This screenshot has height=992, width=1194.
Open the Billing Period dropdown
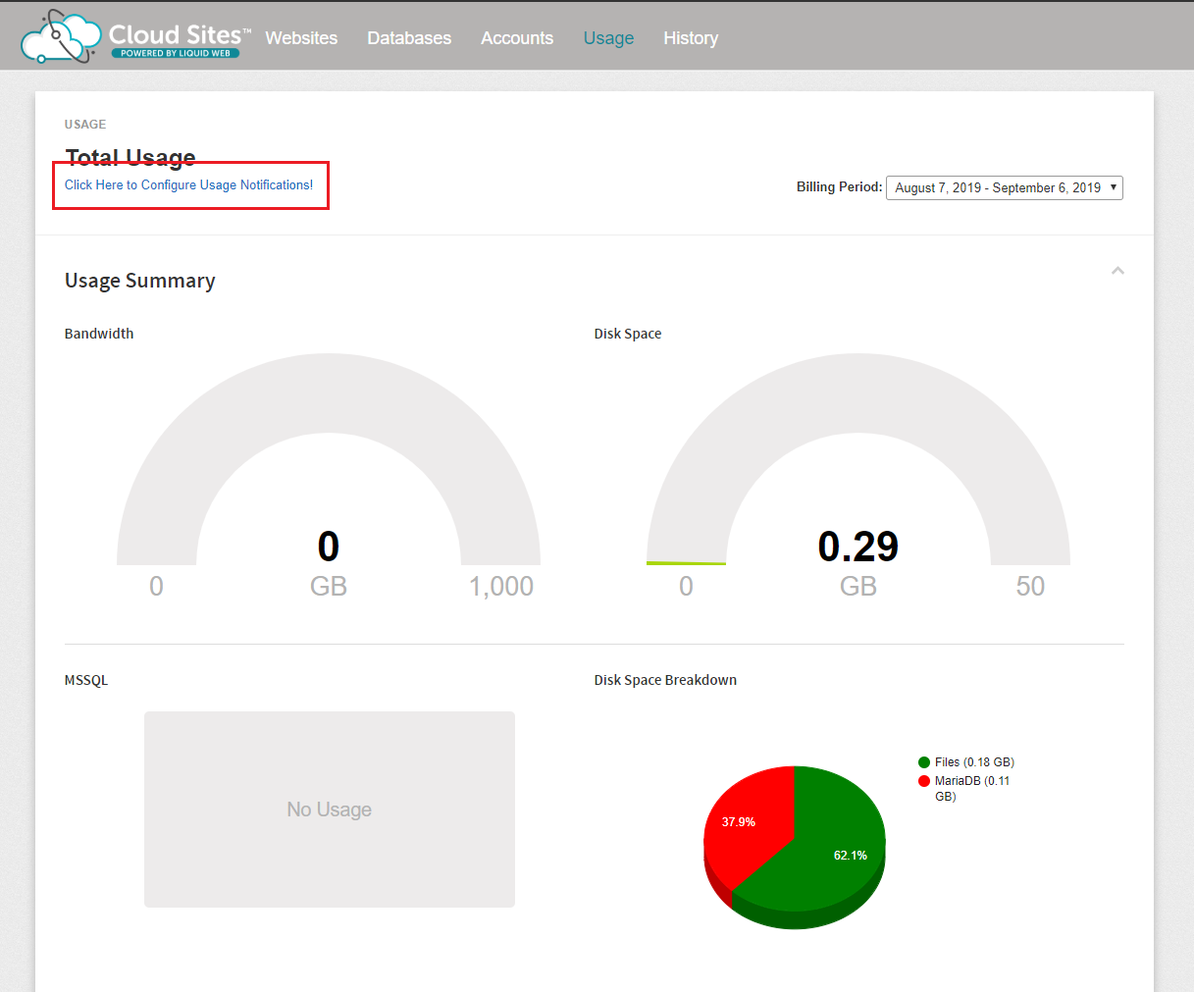click(1004, 187)
